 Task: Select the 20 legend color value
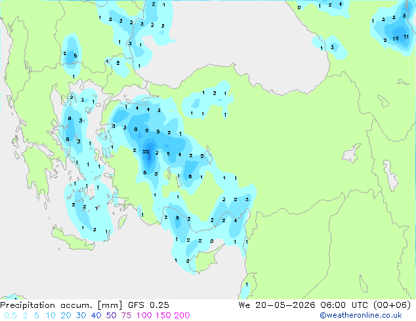click(x=66, y=316)
